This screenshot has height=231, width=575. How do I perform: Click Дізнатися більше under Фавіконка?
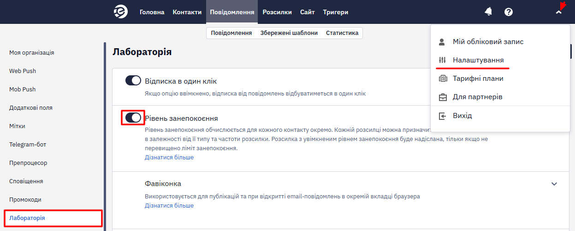coord(169,206)
